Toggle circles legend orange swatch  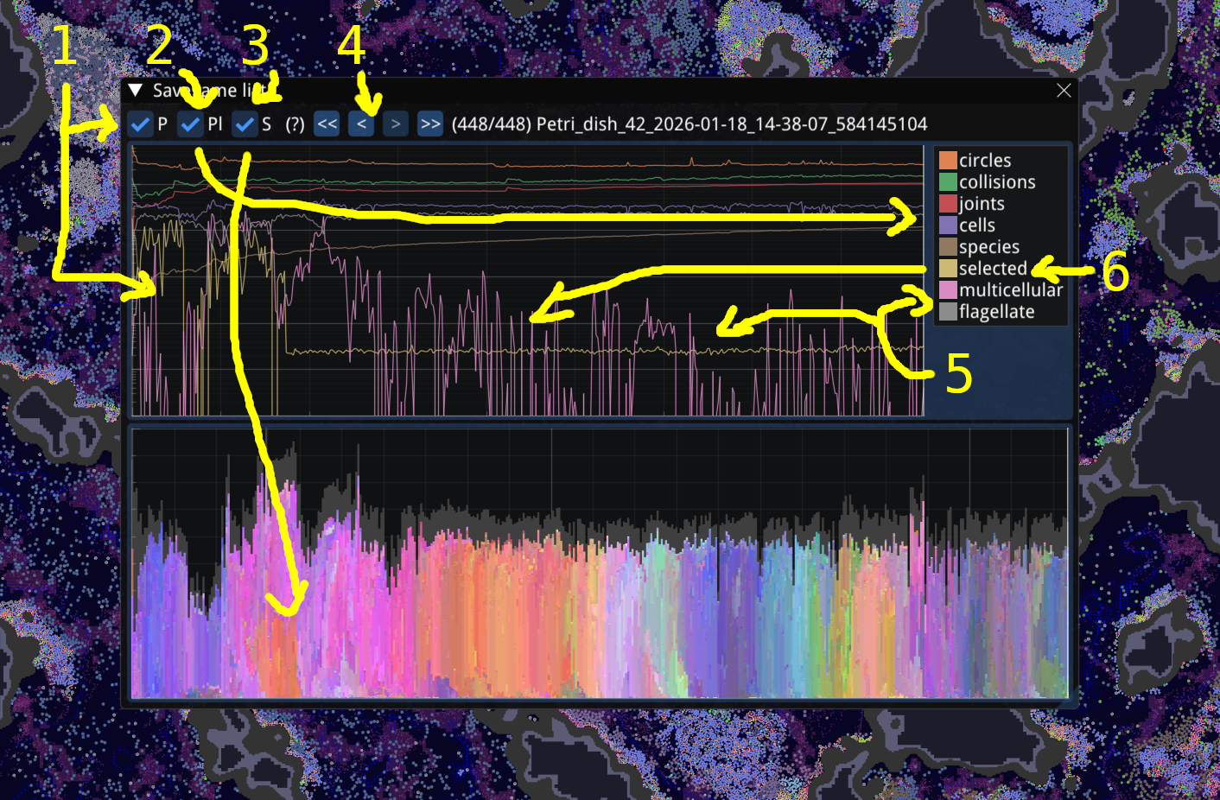click(x=948, y=161)
